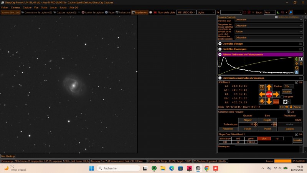Uncheck Lié for the ASI Mount
The height and width of the screenshot is (173, 307).
(x=297, y=82)
